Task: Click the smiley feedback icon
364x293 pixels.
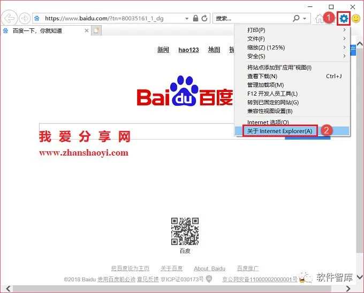Action: [356, 19]
